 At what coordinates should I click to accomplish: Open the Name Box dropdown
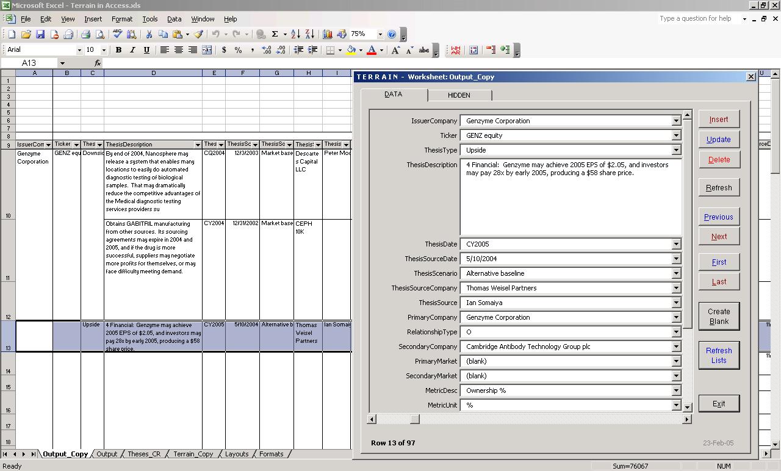coord(62,63)
